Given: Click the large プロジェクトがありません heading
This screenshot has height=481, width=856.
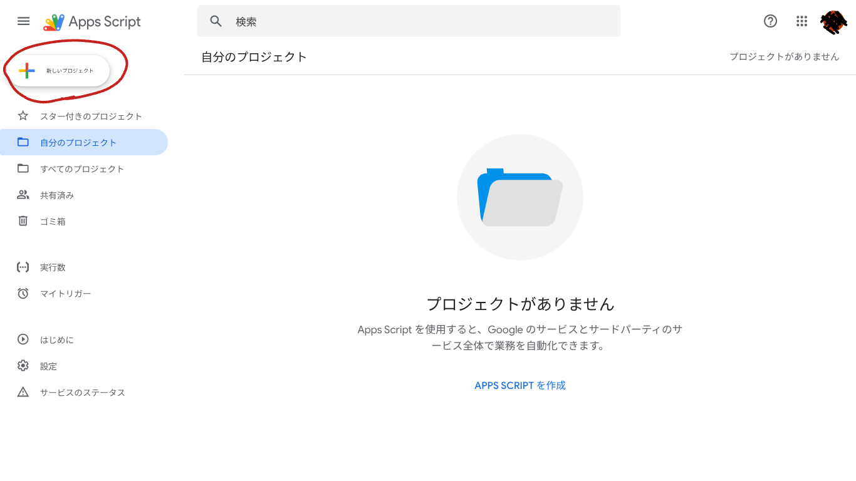Looking at the screenshot, I should tap(520, 304).
